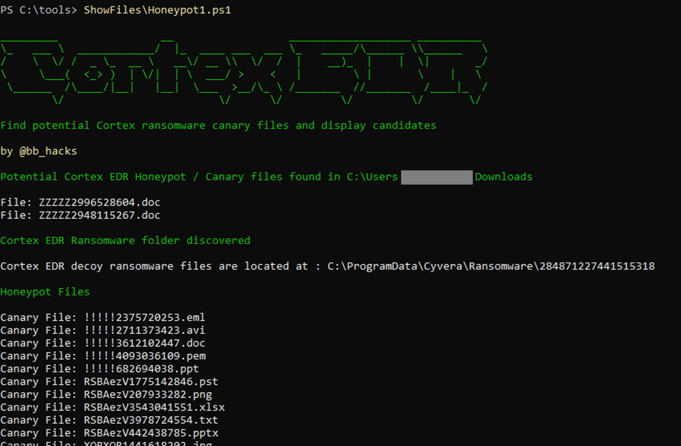
Task: Click the 'PS C:\tools>' prompt text
Action: pyautogui.click(x=39, y=10)
